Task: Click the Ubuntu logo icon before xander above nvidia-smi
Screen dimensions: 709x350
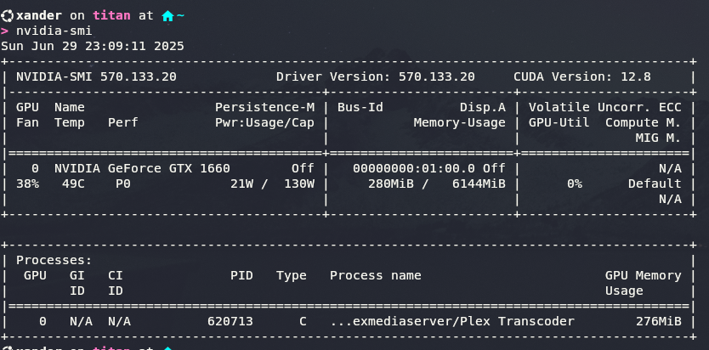Action: (x=8, y=16)
